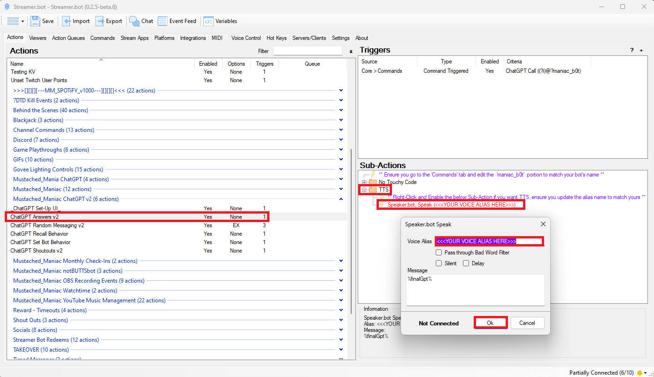The image size is (654, 377).
Task: Open the layout menu dropdown in toolbar
Action: pyautogui.click(x=15, y=21)
